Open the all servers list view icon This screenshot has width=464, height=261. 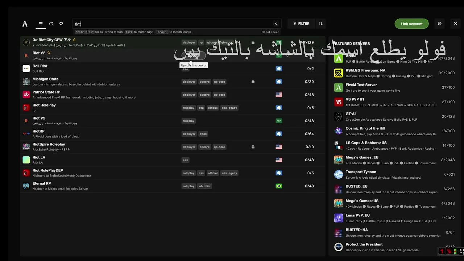(x=41, y=24)
